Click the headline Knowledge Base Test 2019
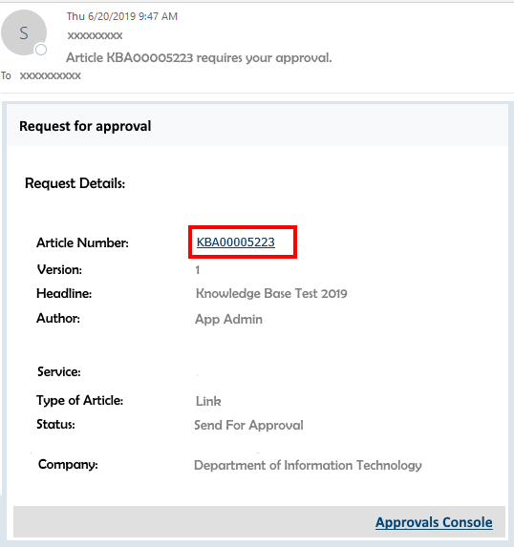 (271, 294)
